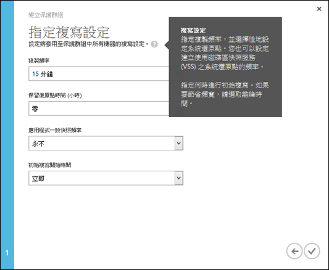Click the 複寫設定 tooltip popup
Screen dimensions: 329x270
(225, 67)
